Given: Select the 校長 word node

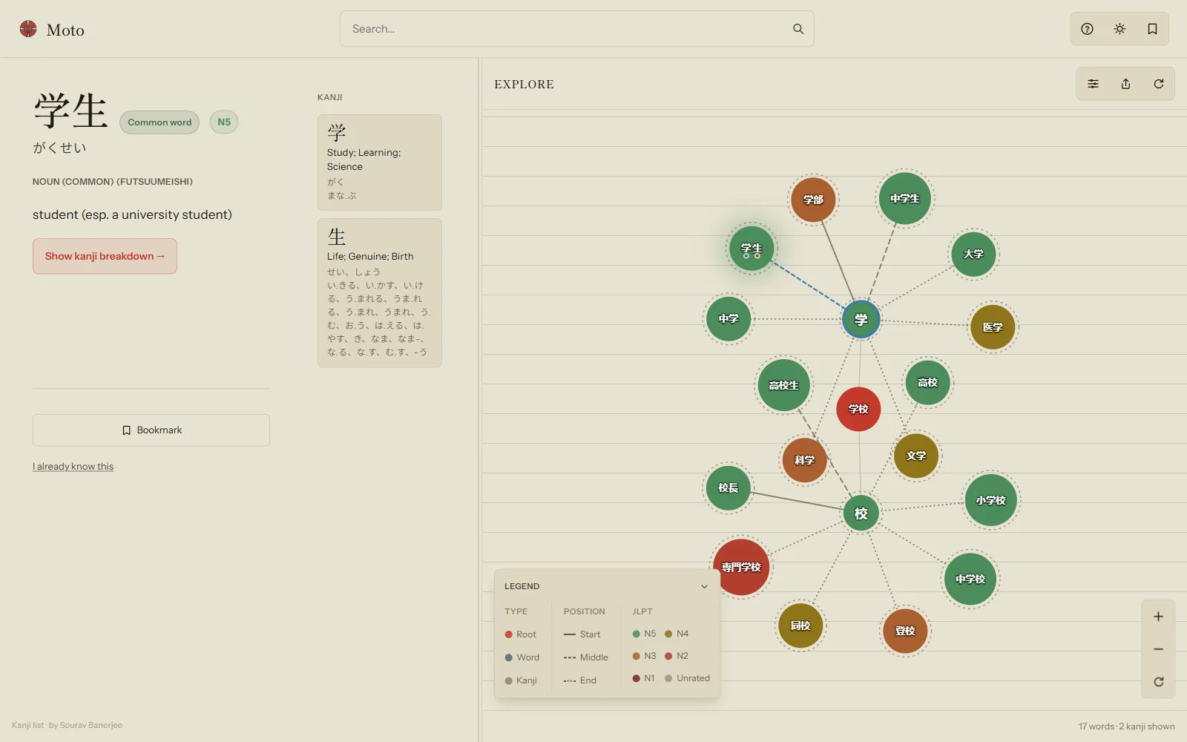Looking at the screenshot, I should tap(728, 487).
